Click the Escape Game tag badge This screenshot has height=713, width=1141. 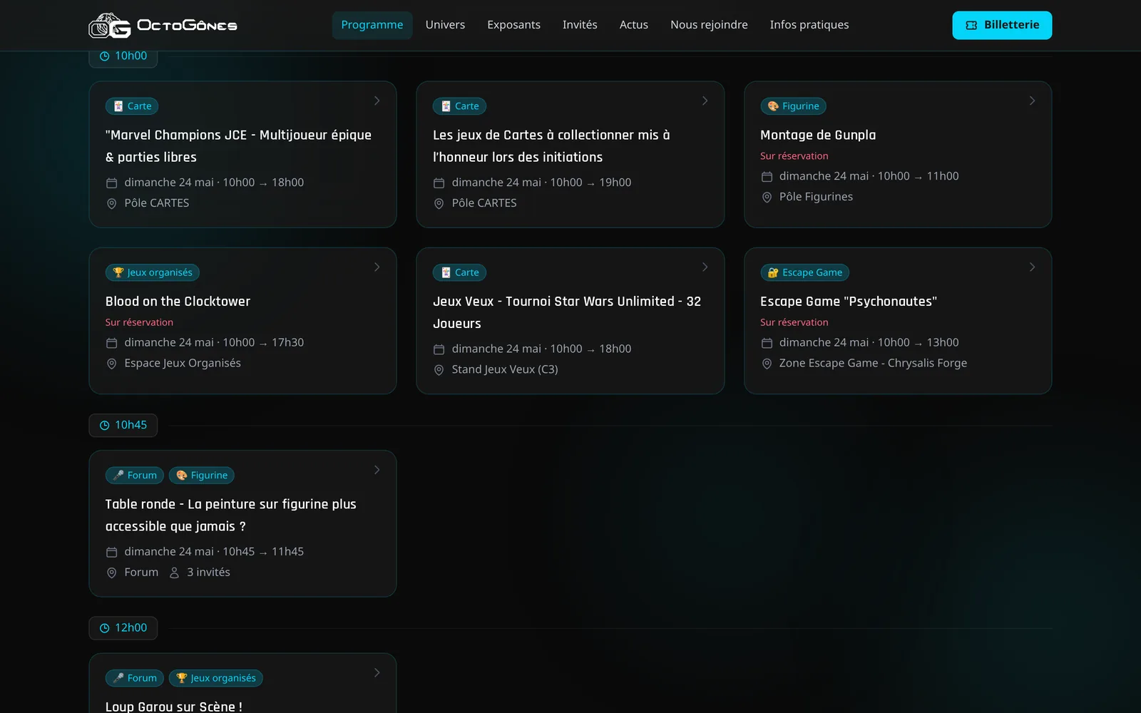coord(804,272)
